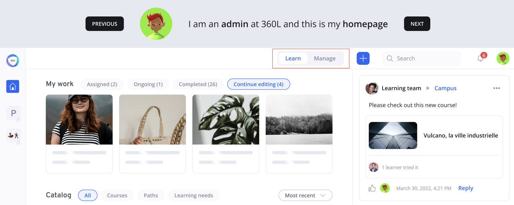
Task: Click the 360Learning logo icon
Action: 13,61
